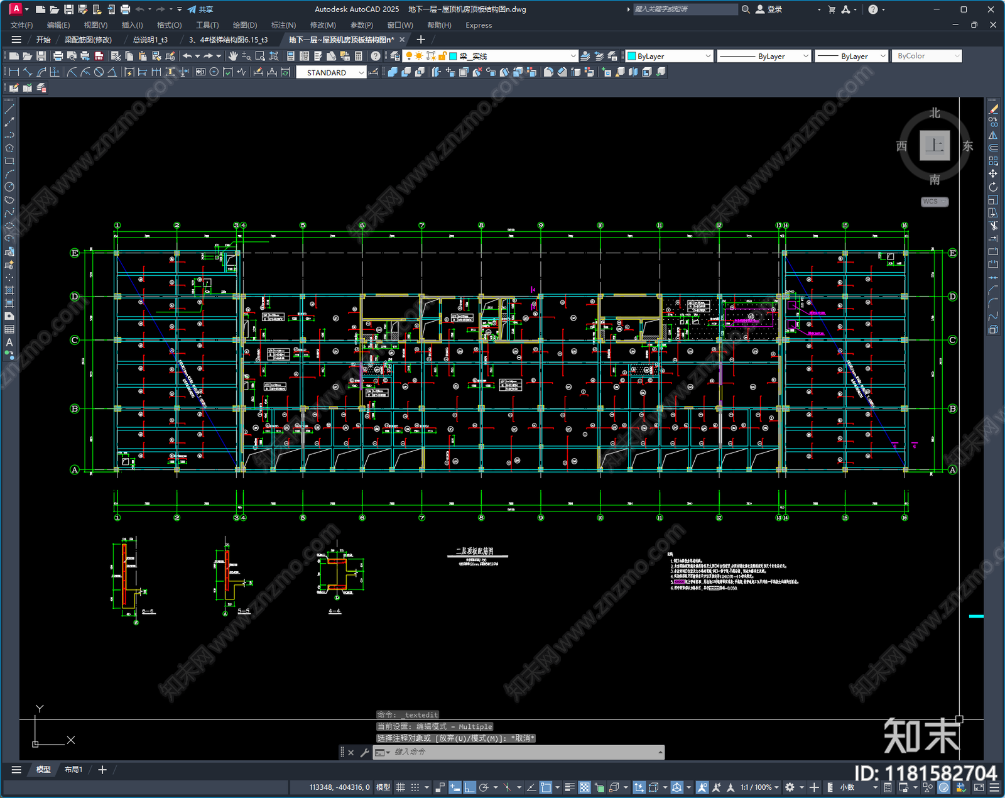This screenshot has width=1005, height=798.
Task: Click the 北 compass label on the view cube
Action: coord(935,113)
